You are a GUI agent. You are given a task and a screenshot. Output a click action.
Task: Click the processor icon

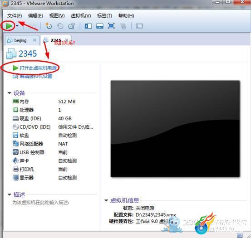tap(16, 110)
